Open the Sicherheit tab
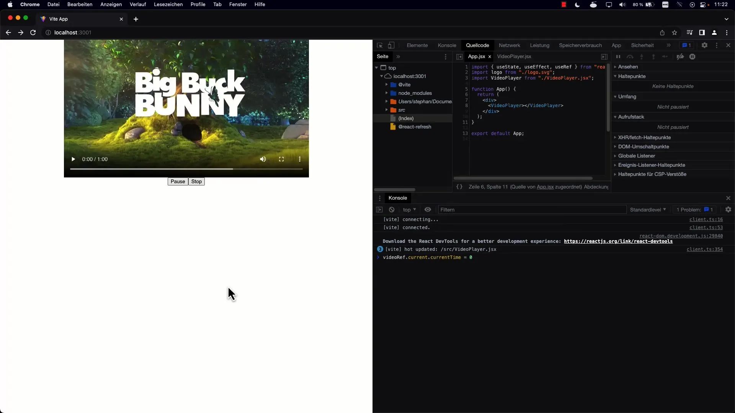Screen dimensions: 735x413 [x=642, y=45]
